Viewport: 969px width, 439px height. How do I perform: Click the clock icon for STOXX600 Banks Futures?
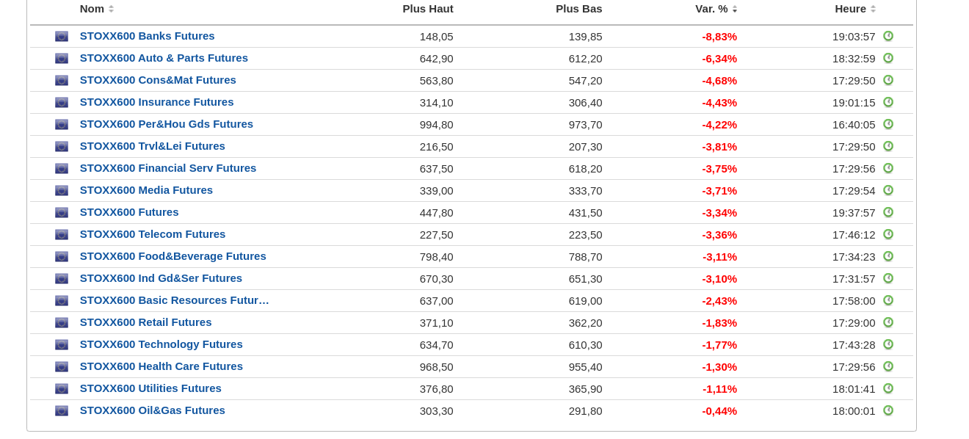pos(888,36)
